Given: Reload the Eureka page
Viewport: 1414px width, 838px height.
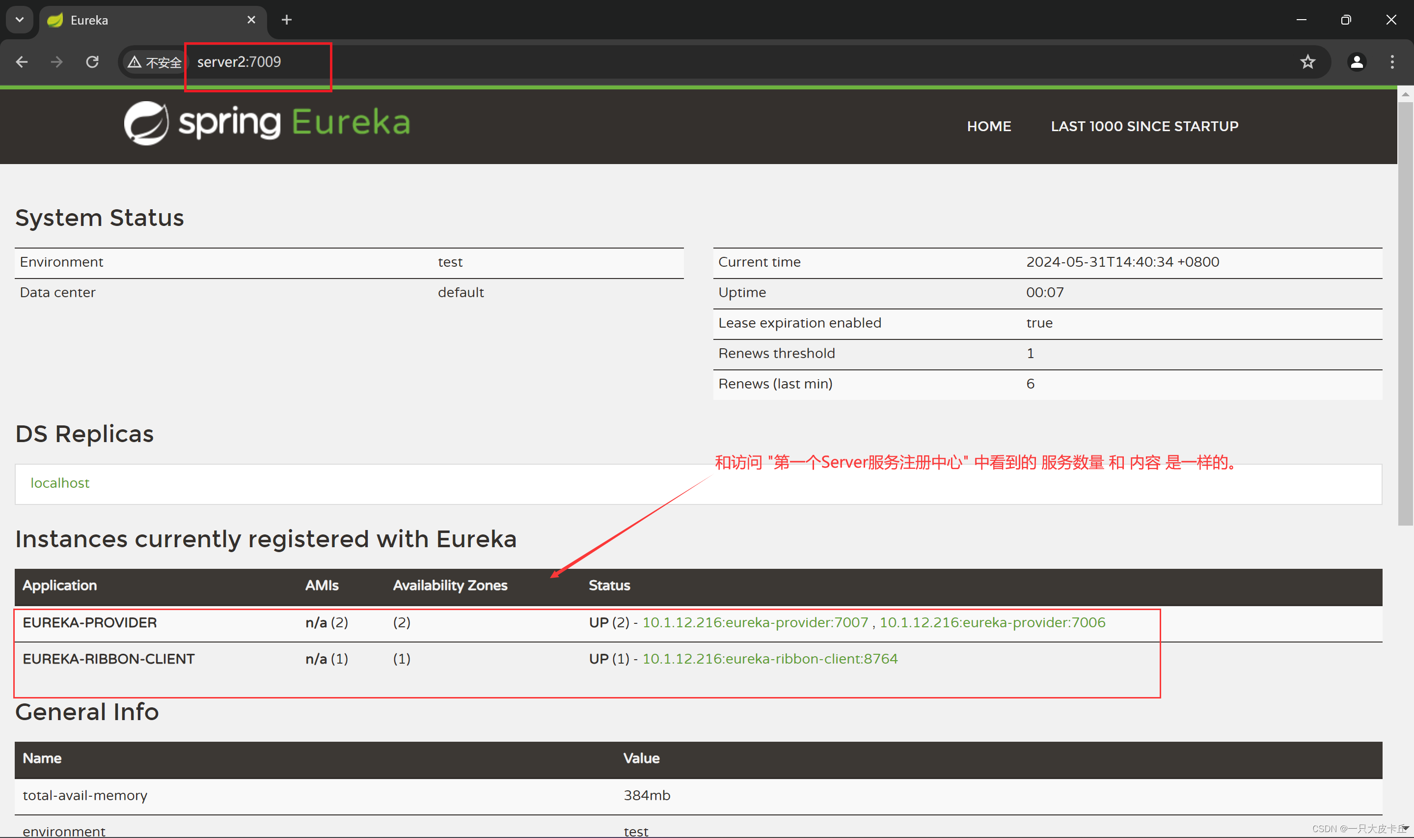Looking at the screenshot, I should tap(92, 61).
